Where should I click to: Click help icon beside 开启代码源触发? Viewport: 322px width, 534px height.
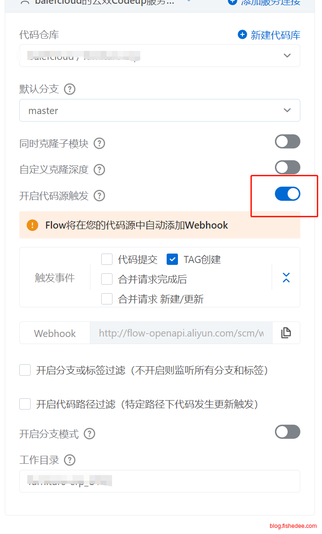99,196
